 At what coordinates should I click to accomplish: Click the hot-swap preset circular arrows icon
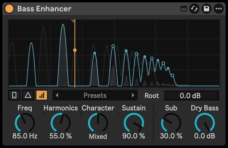click(x=194, y=9)
